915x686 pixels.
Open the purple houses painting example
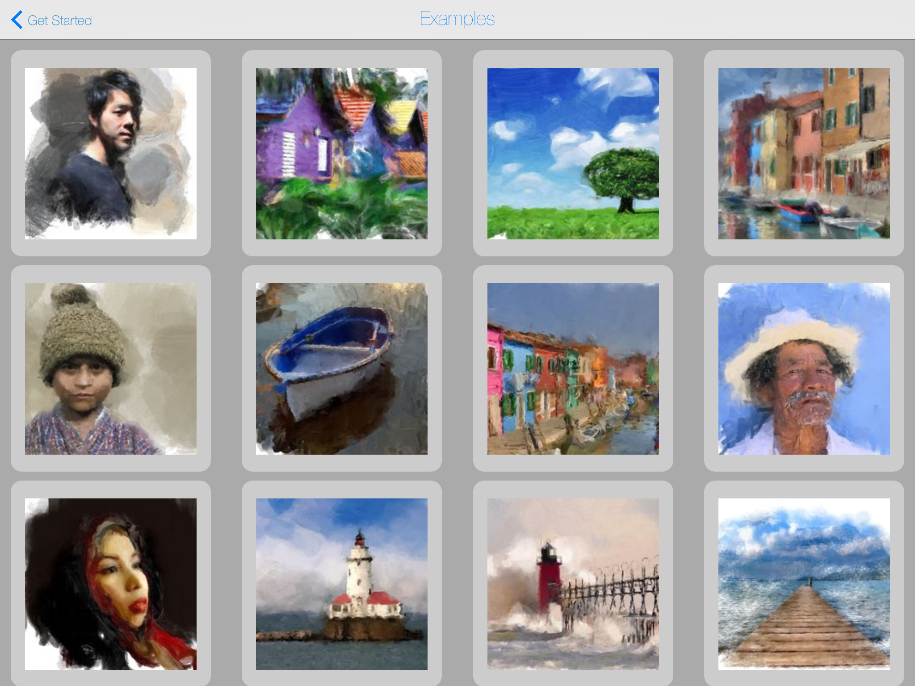[342, 153]
